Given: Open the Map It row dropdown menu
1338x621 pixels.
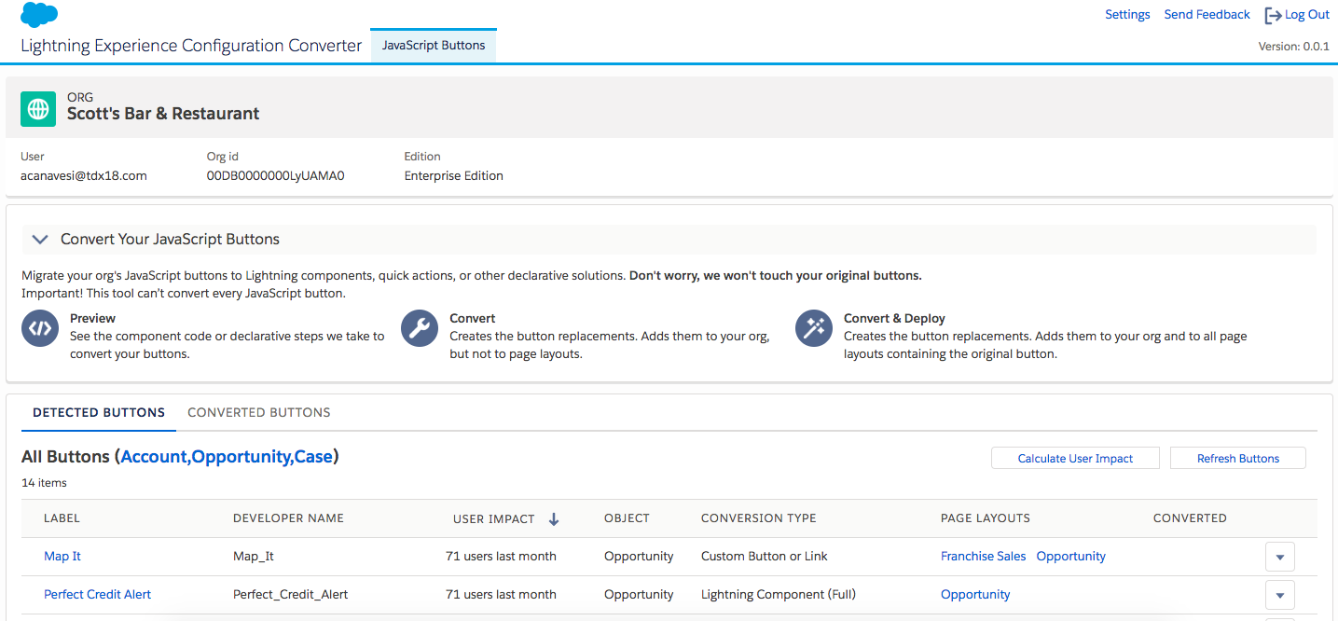Looking at the screenshot, I should pyautogui.click(x=1279, y=557).
